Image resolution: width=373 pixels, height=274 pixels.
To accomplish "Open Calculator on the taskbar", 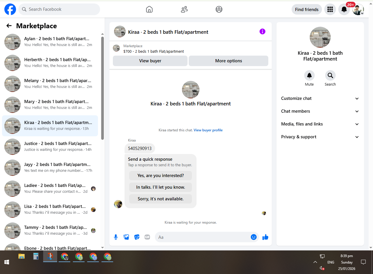I will coord(36,257).
